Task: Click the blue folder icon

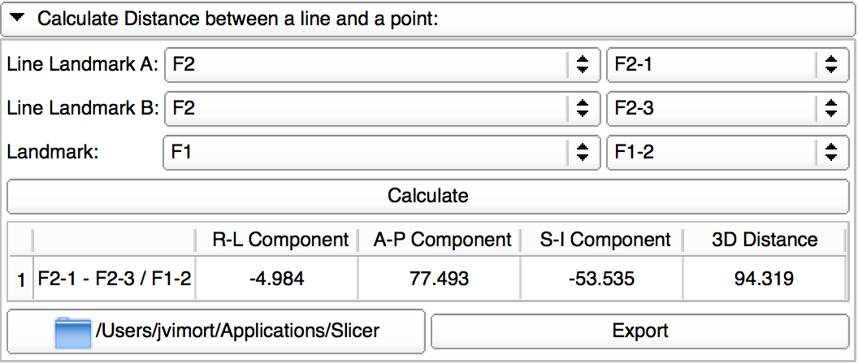Action: pyautogui.click(x=72, y=331)
